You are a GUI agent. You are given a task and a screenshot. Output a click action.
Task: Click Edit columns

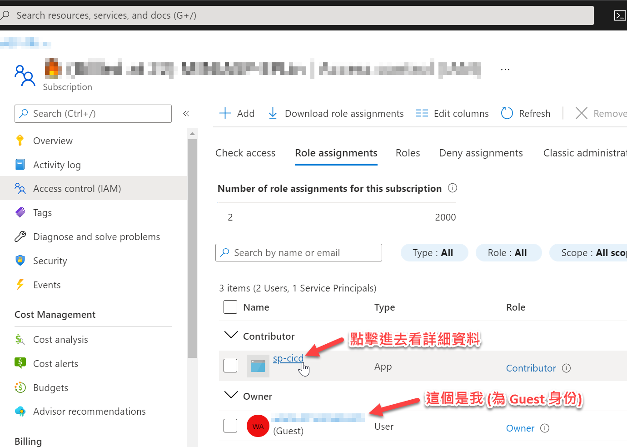(x=452, y=113)
